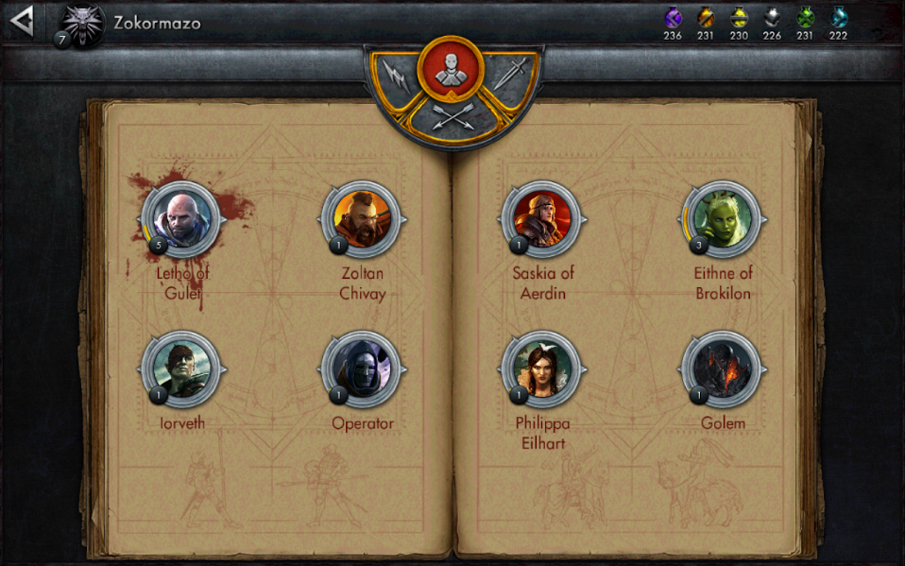Image resolution: width=905 pixels, height=566 pixels.
Task: Tap the purple potion resource icon
Action: click(673, 18)
